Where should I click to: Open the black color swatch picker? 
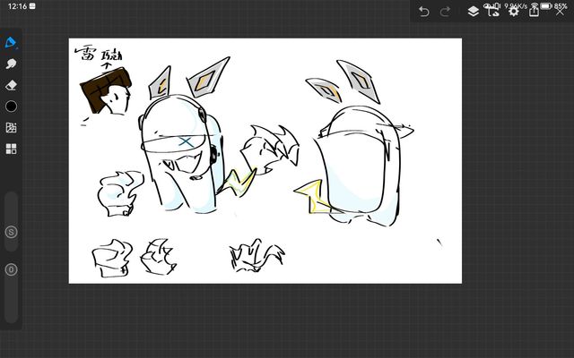[12, 107]
